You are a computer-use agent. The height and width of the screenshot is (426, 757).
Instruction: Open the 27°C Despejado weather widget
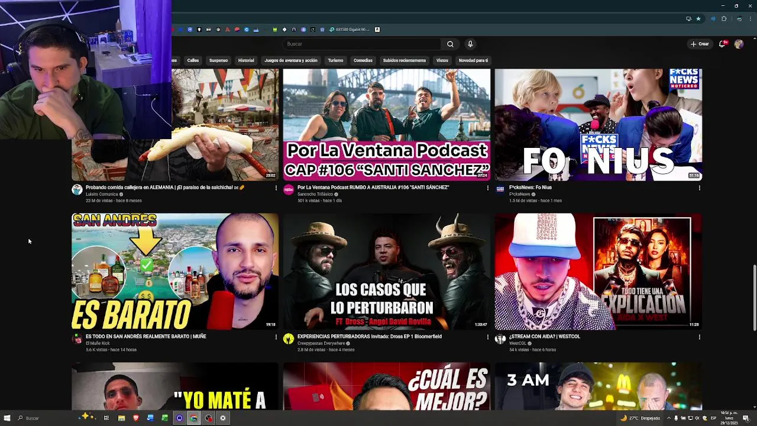[640, 418]
